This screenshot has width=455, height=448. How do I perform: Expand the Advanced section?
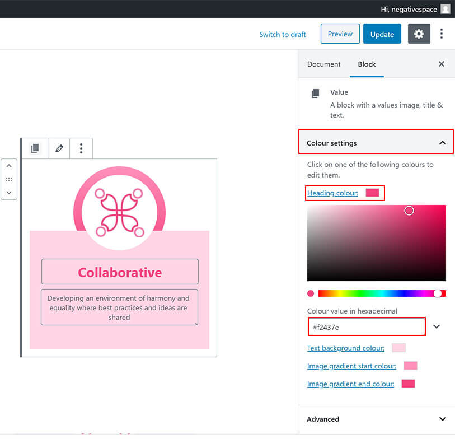(x=443, y=419)
